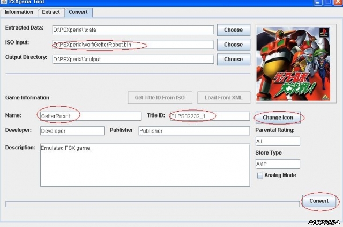Click inside the Description text area

145,165
